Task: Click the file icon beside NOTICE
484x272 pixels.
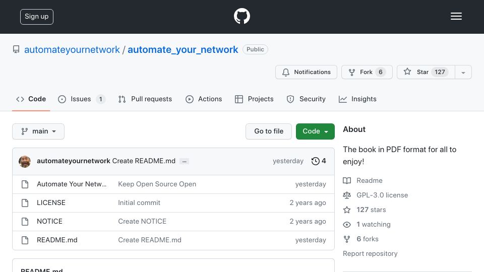Action: click(25, 222)
